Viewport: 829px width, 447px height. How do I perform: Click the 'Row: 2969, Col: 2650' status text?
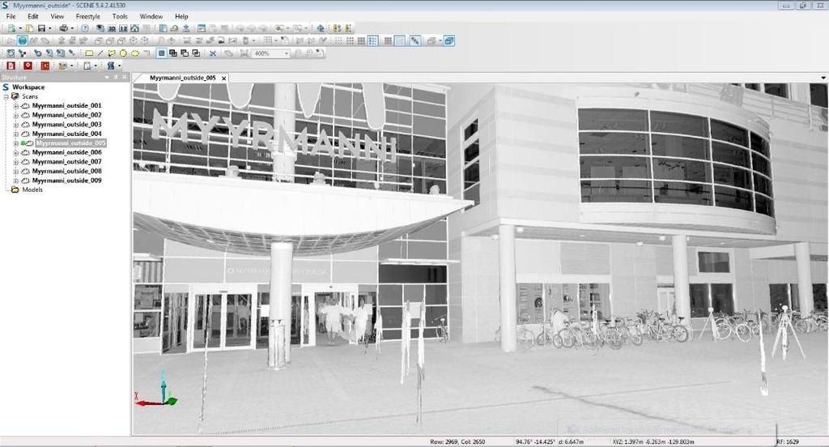(457, 441)
